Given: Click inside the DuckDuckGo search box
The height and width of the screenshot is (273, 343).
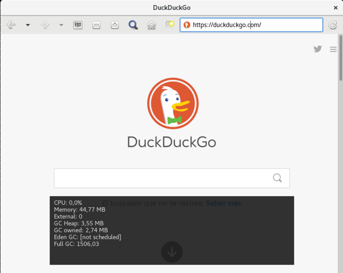Looking at the screenshot, I should coord(162,178).
